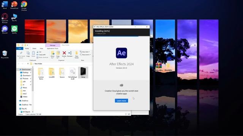The height and width of the screenshot is (136, 243).
Task: Click the After Effects Ae logo in installer
Action: [121, 53]
